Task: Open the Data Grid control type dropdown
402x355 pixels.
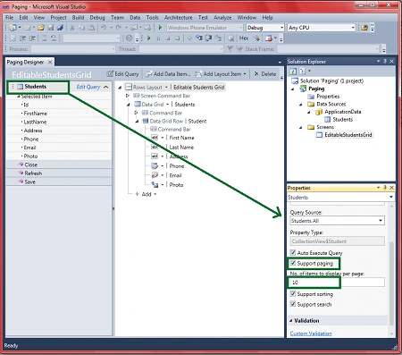Action: (x=167, y=105)
